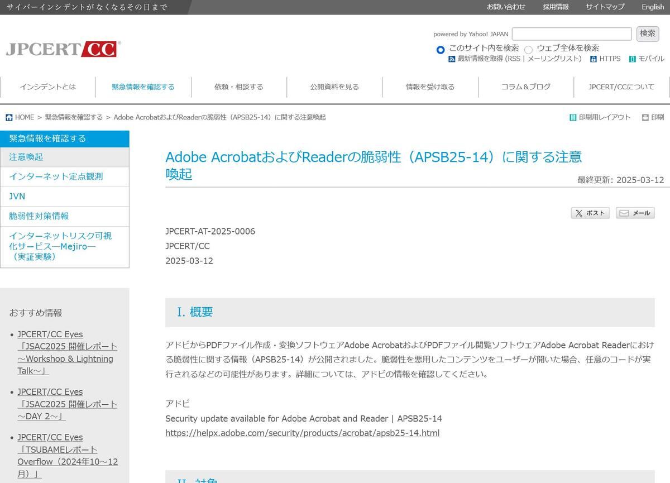Select このサイト内を検索 radio button

coord(441,50)
